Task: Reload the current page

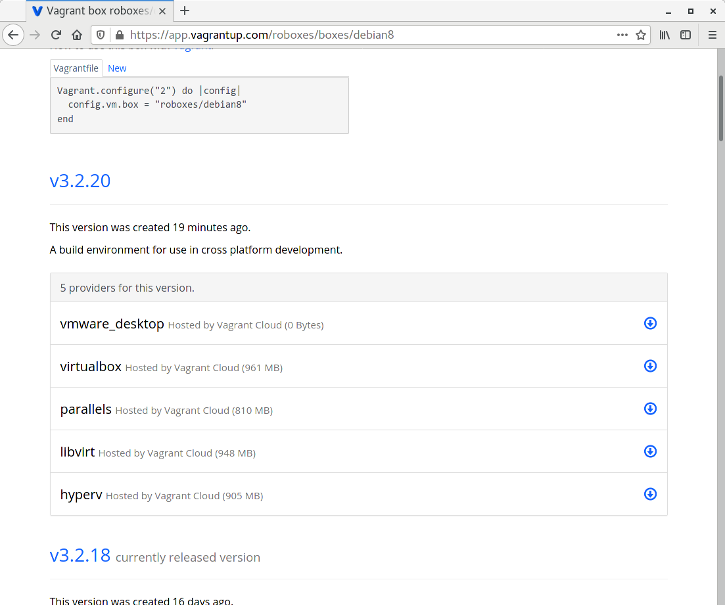Action: [56, 35]
